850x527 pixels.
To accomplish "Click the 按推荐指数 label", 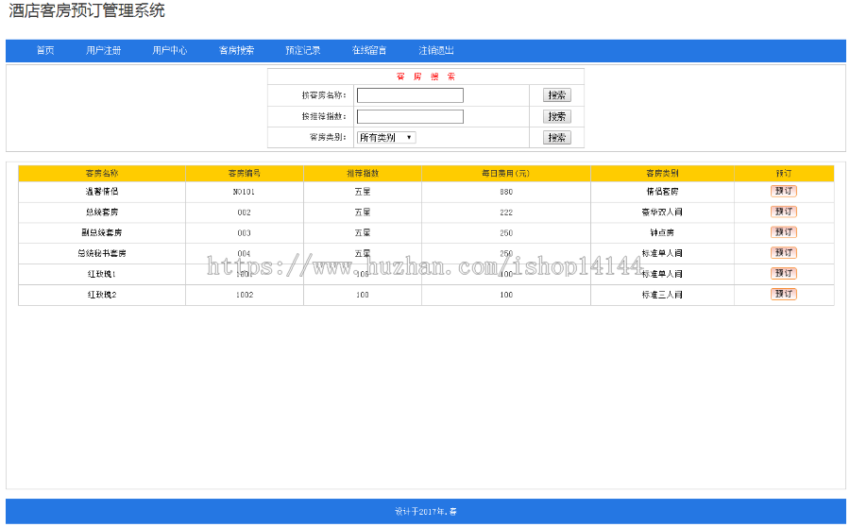I will point(324,116).
